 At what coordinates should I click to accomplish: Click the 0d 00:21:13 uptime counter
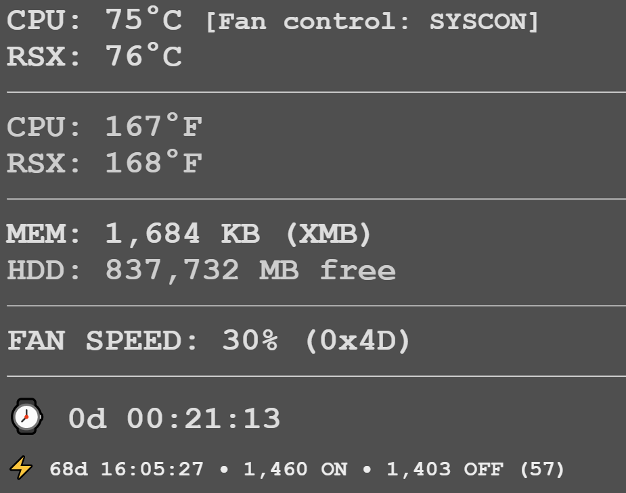click(x=175, y=419)
